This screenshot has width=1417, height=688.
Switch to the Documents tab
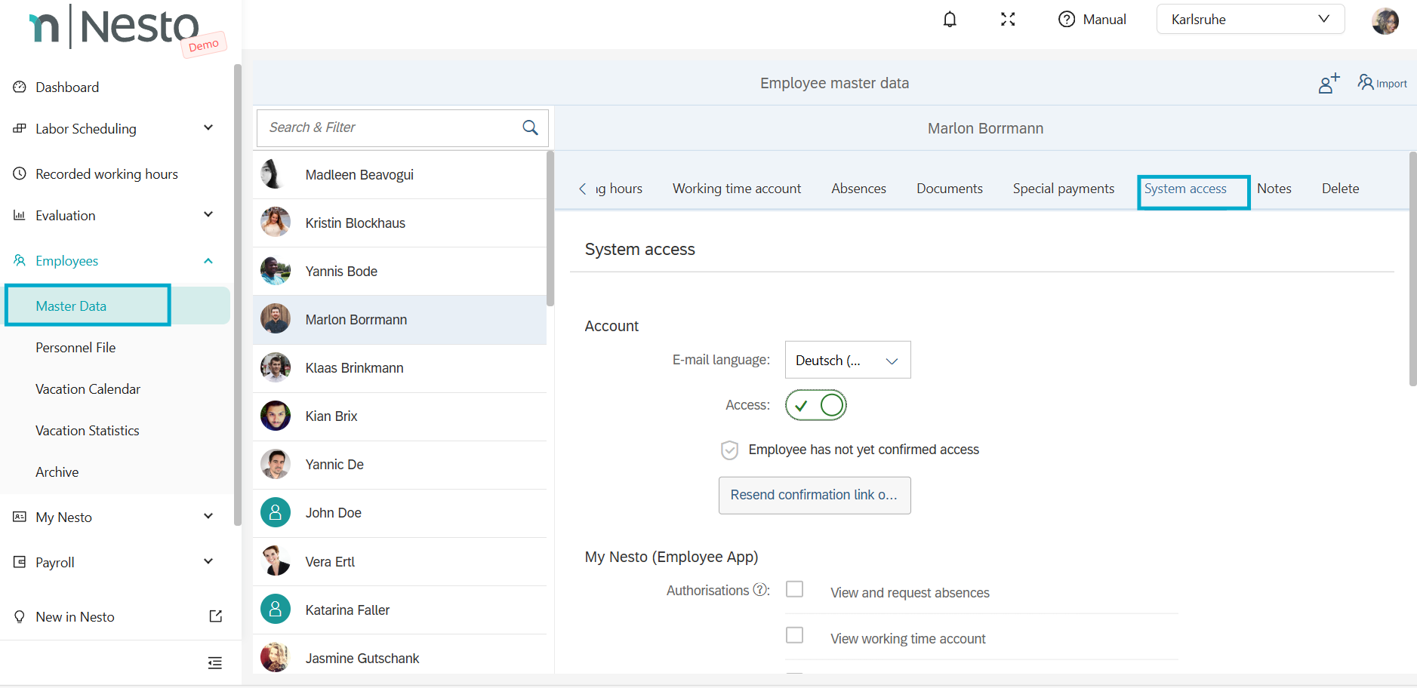pyautogui.click(x=949, y=189)
